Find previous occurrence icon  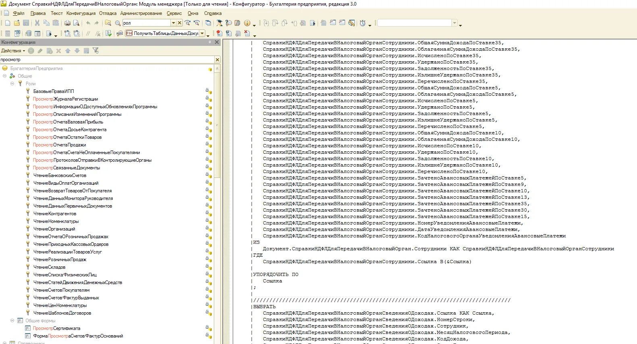pos(196,23)
